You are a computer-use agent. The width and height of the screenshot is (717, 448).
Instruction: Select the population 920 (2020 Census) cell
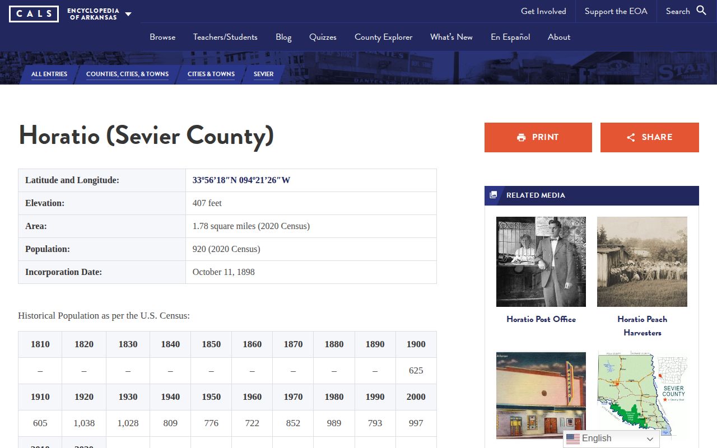(311, 249)
